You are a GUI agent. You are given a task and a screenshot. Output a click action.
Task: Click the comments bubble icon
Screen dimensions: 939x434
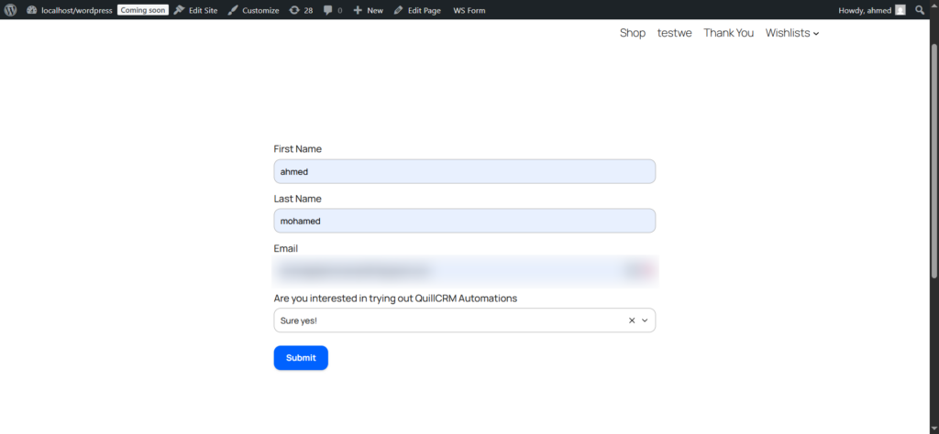tap(328, 10)
